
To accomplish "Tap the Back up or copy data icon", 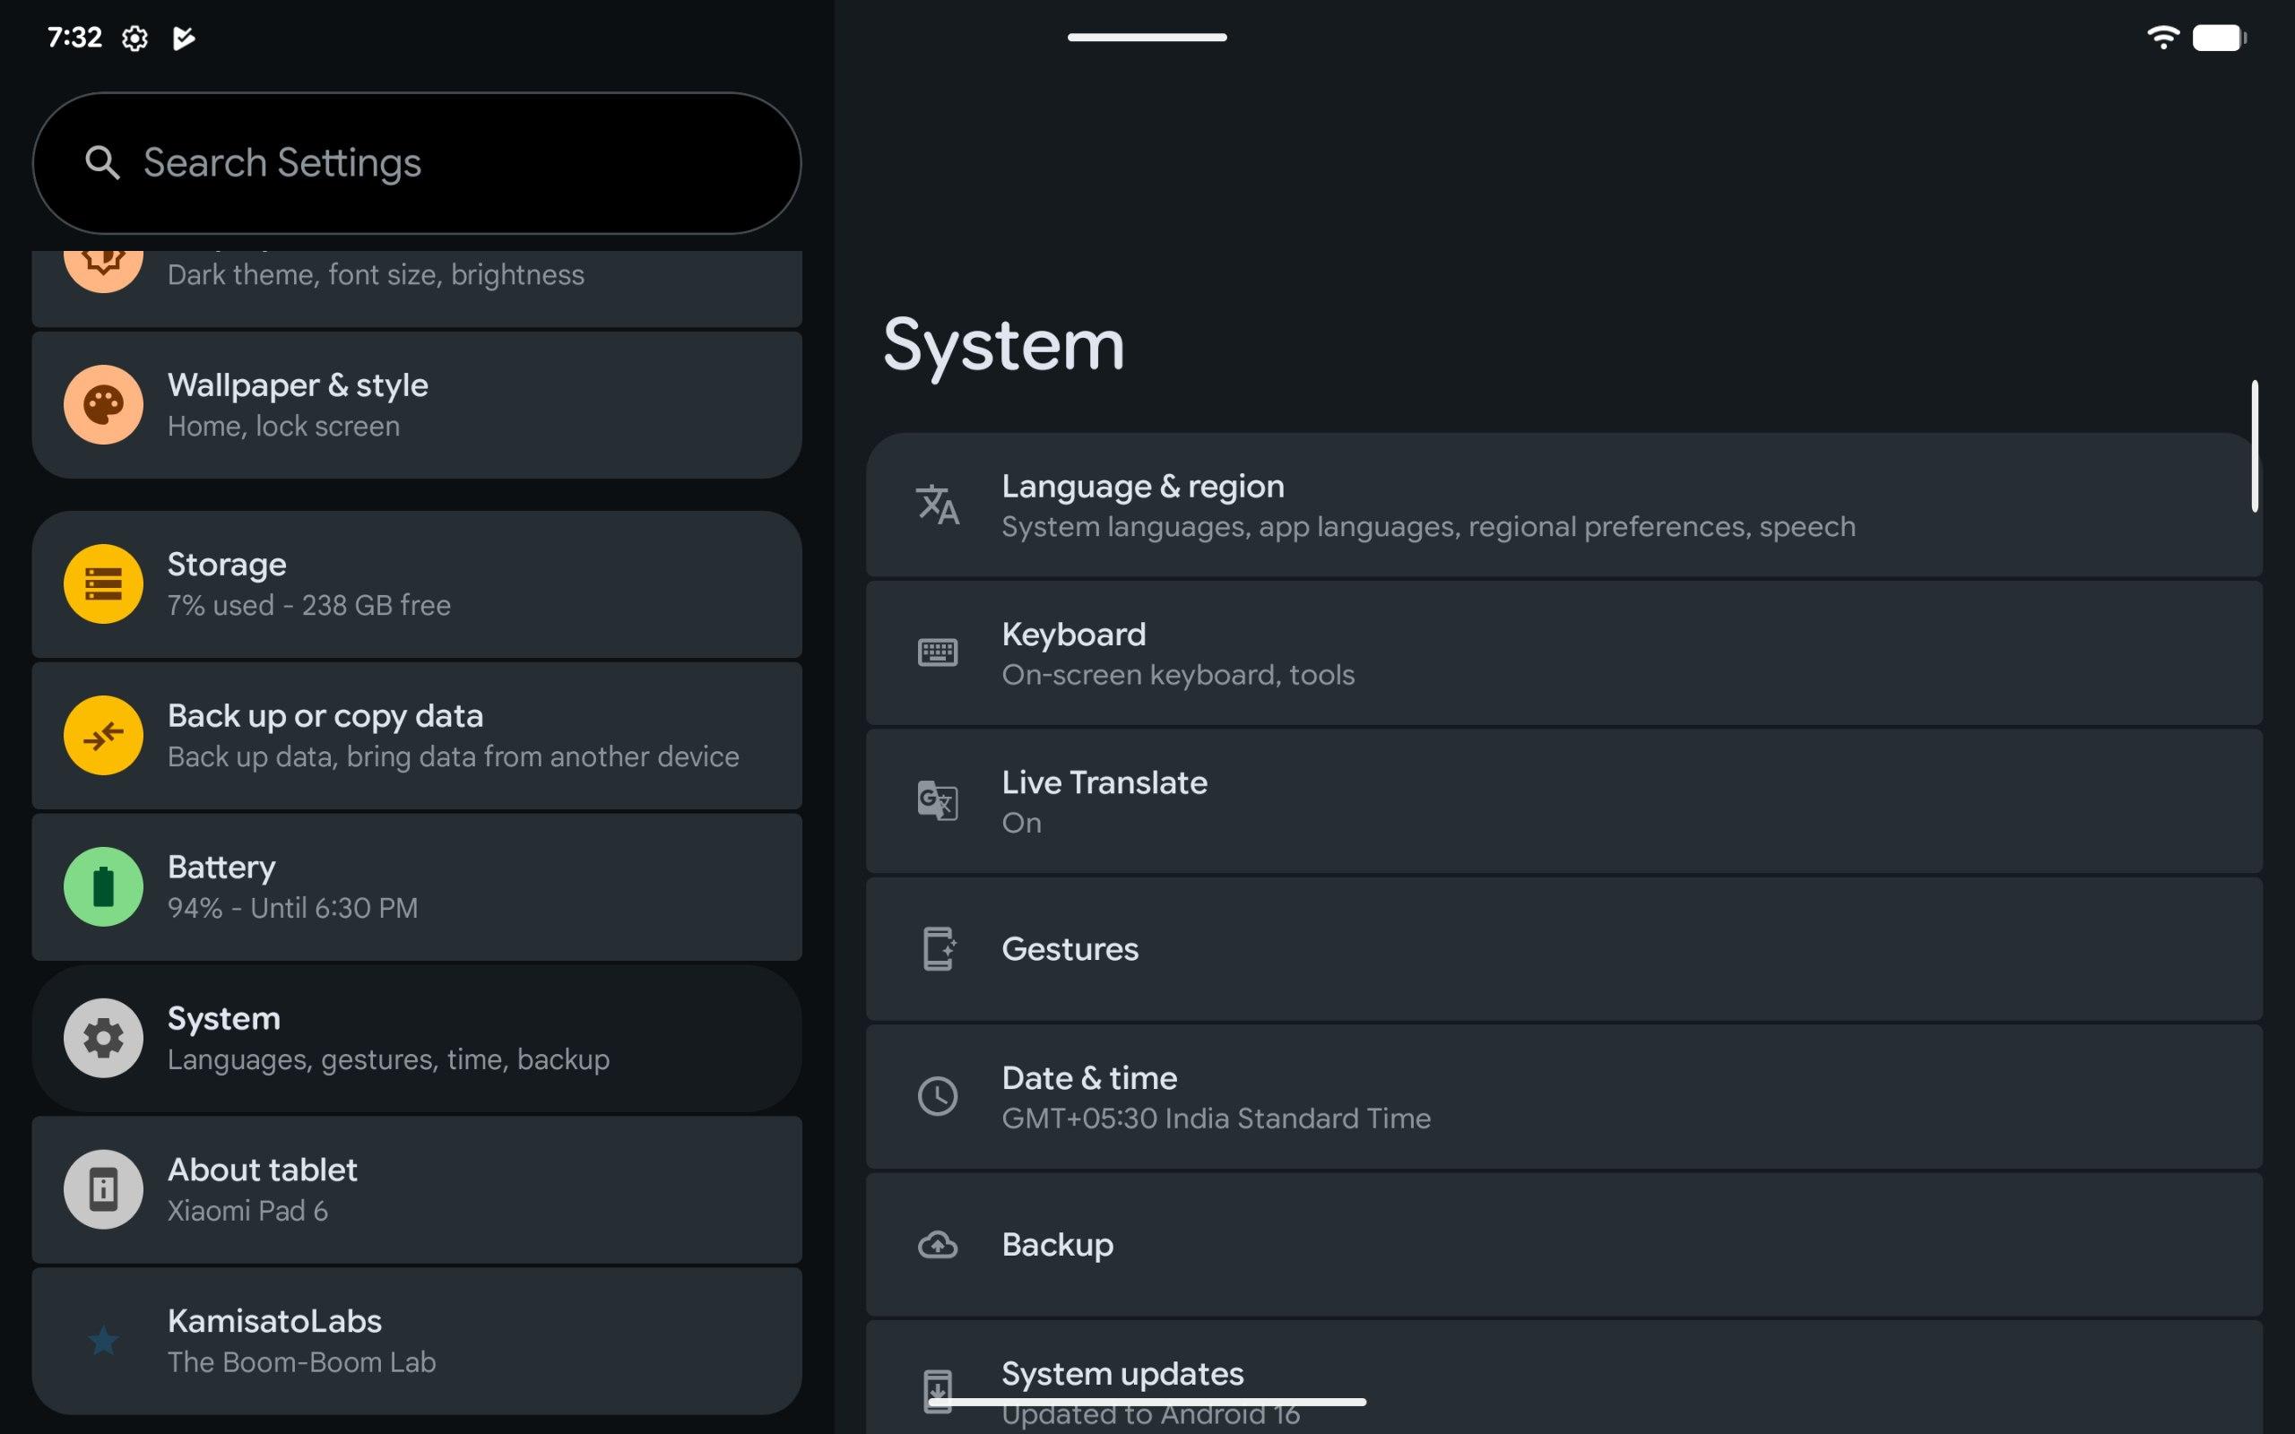I will click(103, 735).
